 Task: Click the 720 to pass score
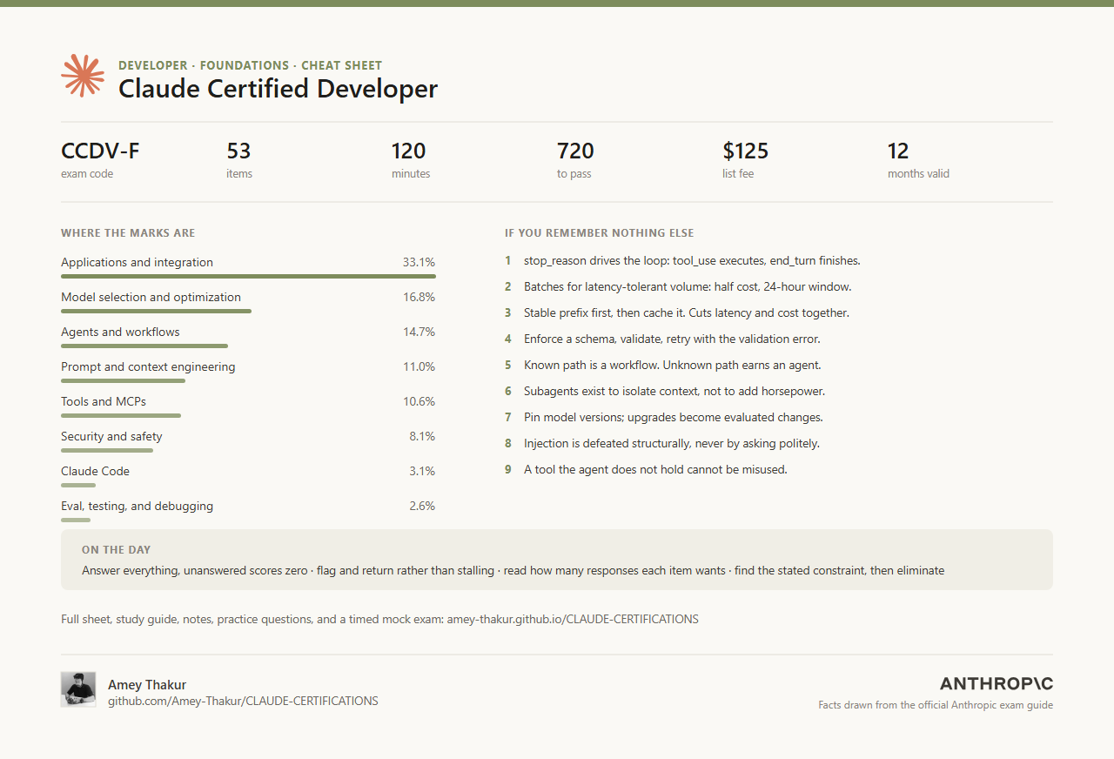tap(575, 151)
